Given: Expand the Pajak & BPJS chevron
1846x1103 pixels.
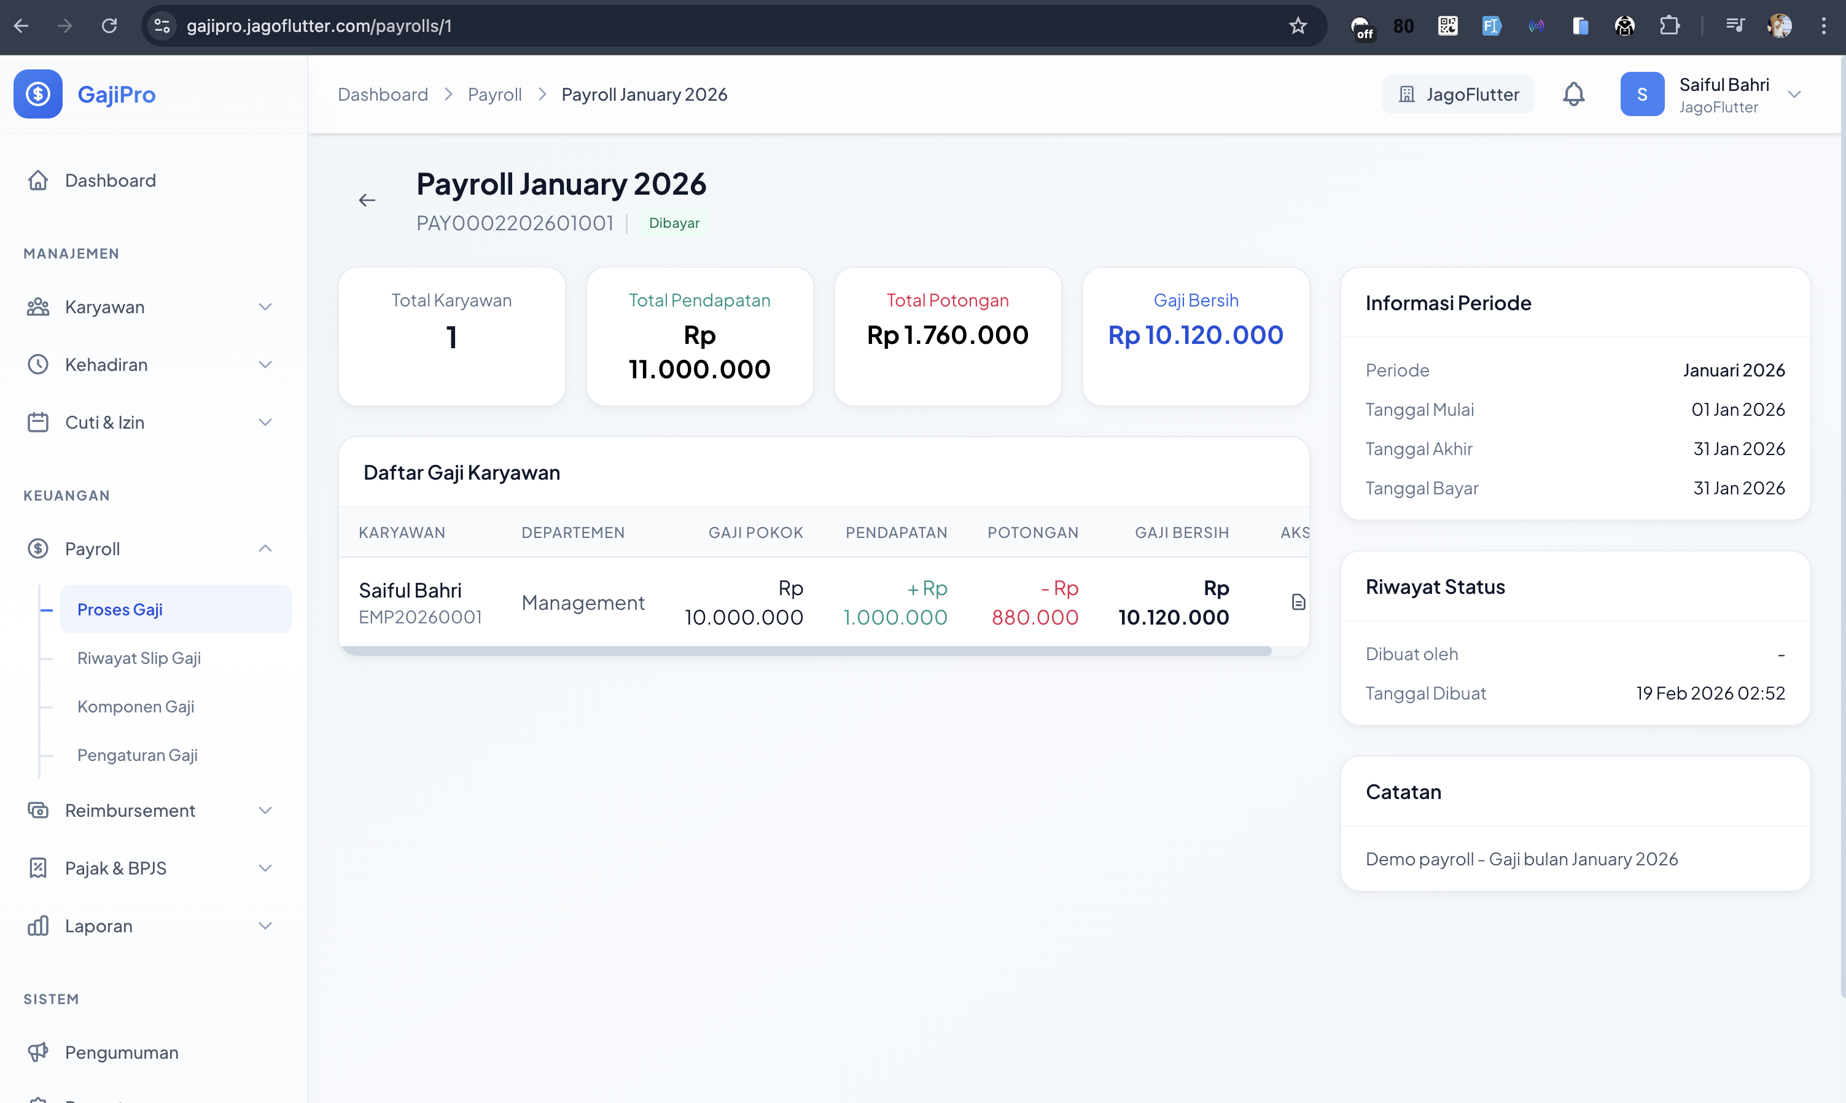Looking at the screenshot, I should click(x=265, y=868).
